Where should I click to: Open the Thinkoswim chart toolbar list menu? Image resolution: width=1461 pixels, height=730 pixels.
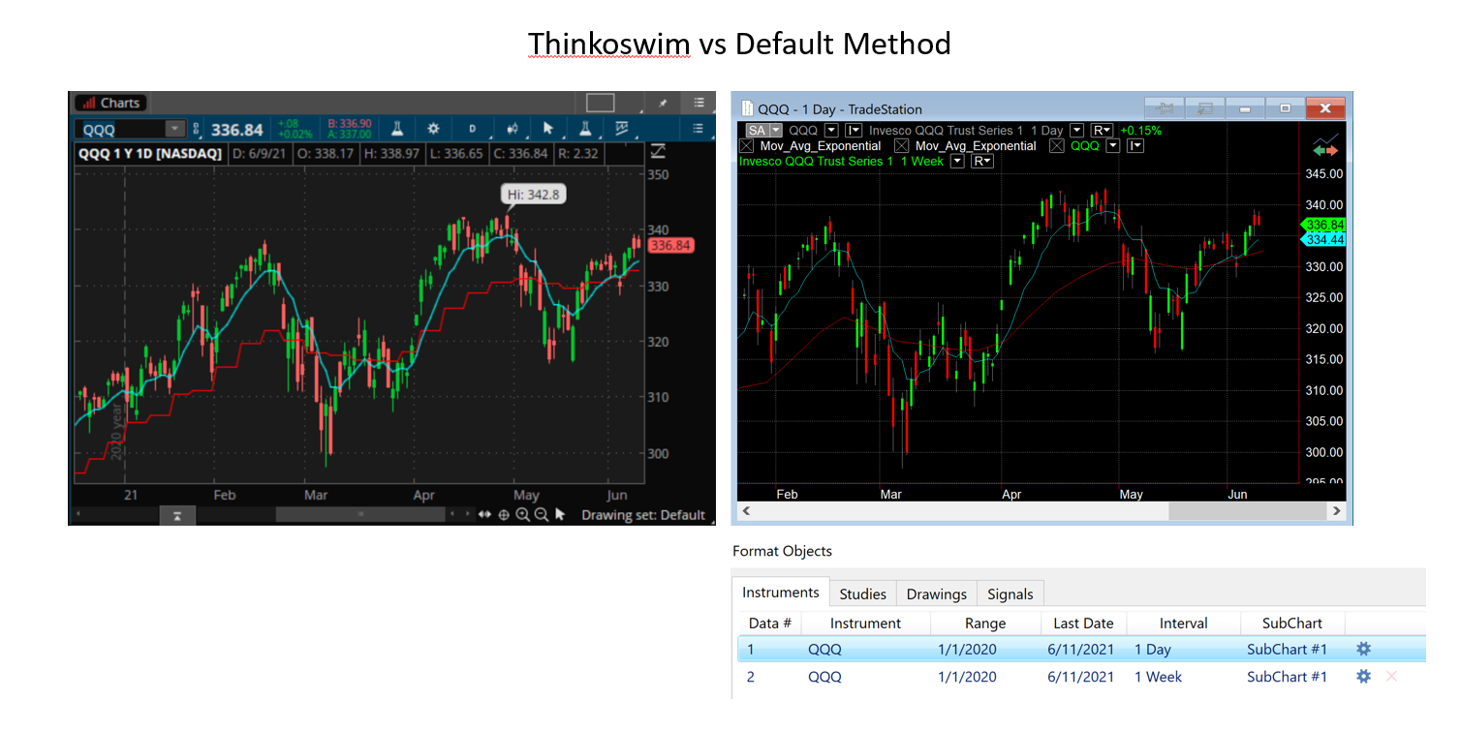point(698,129)
